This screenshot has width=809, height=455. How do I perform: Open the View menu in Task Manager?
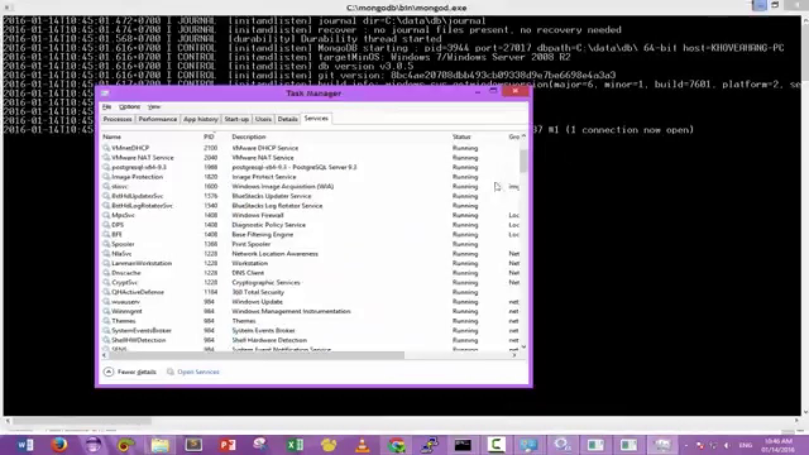[154, 107]
